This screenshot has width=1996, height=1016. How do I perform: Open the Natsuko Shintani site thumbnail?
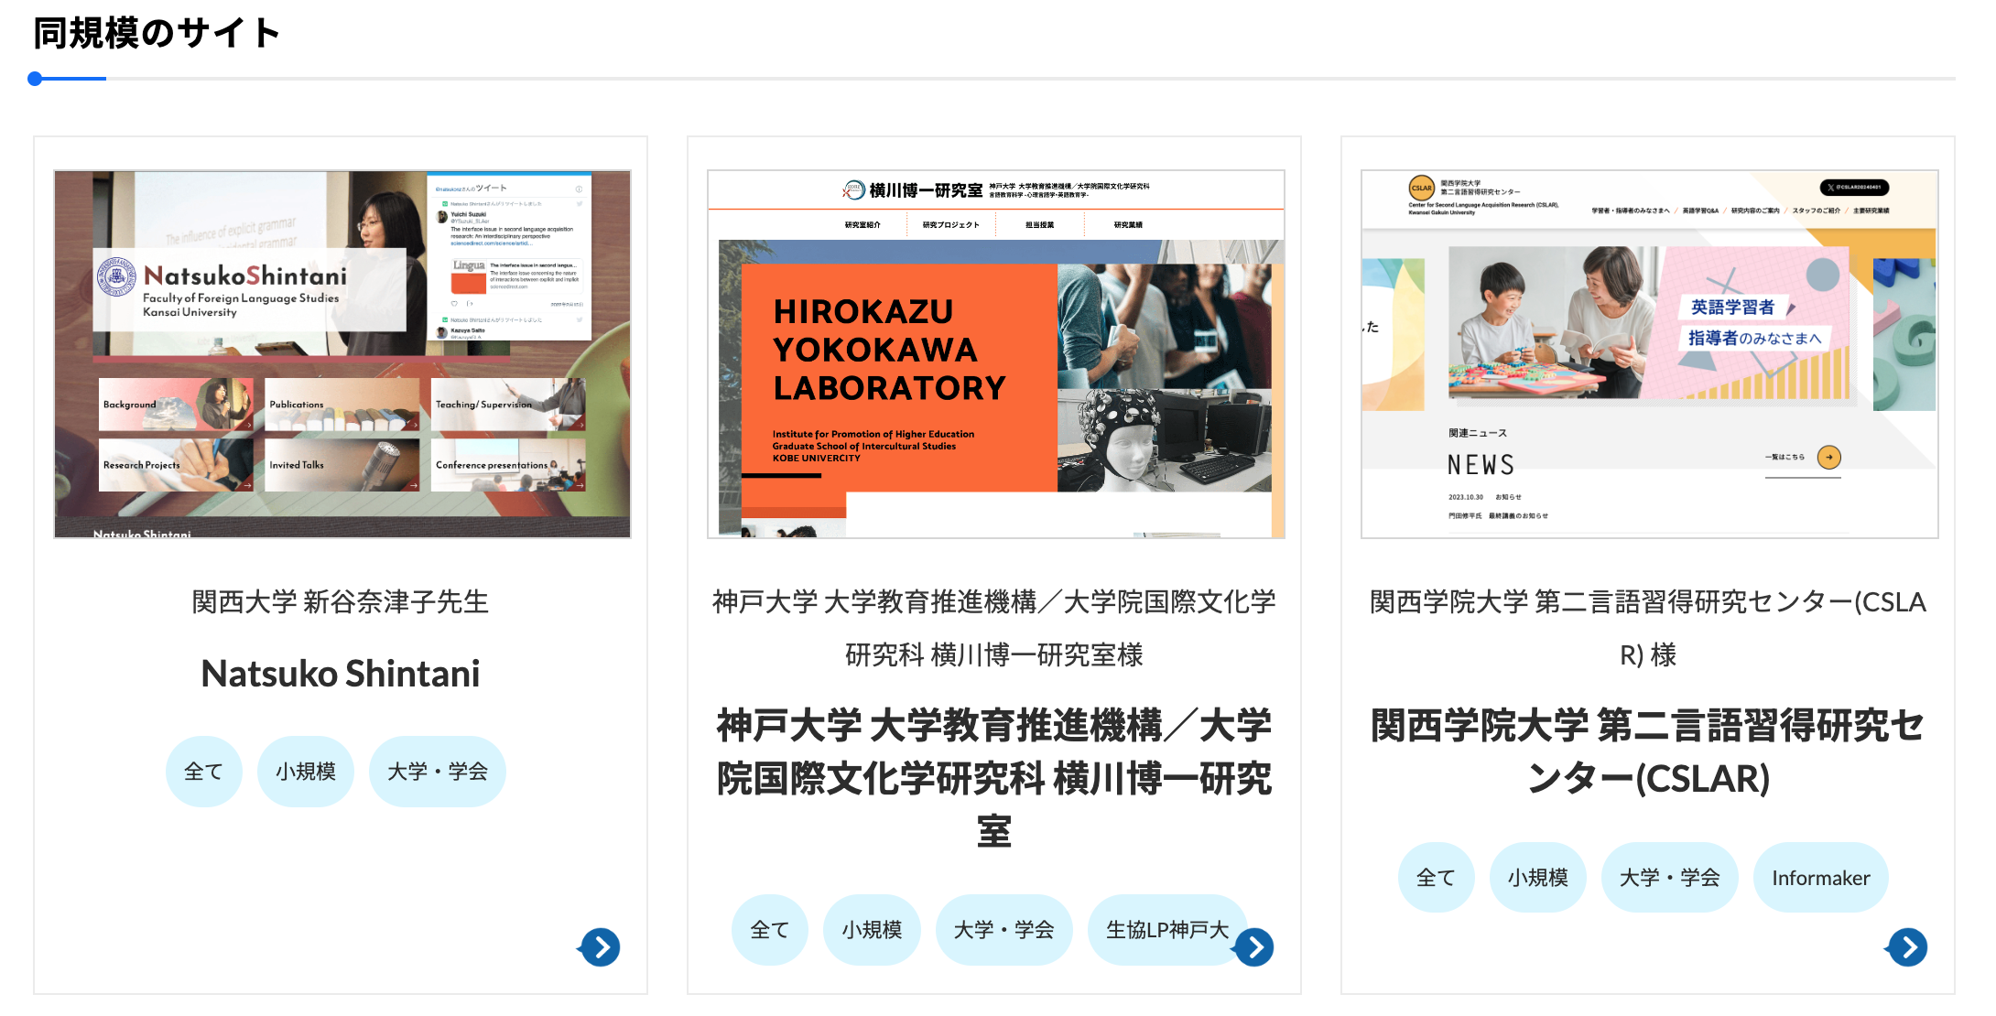342,354
